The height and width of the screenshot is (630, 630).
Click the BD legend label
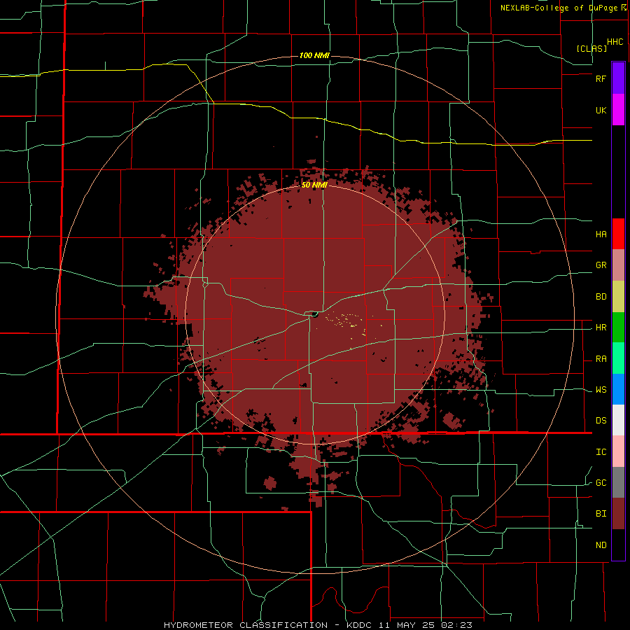(601, 297)
